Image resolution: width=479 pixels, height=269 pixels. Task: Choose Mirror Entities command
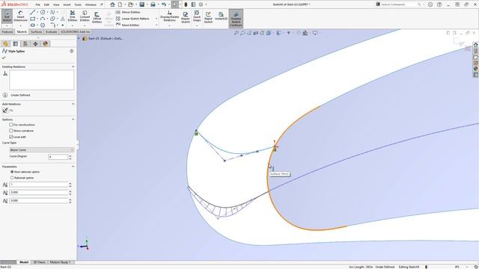tap(128, 12)
